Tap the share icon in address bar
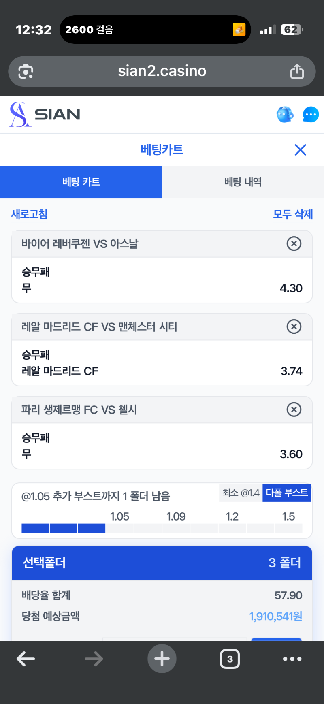Image resolution: width=324 pixels, height=704 pixels. click(297, 71)
